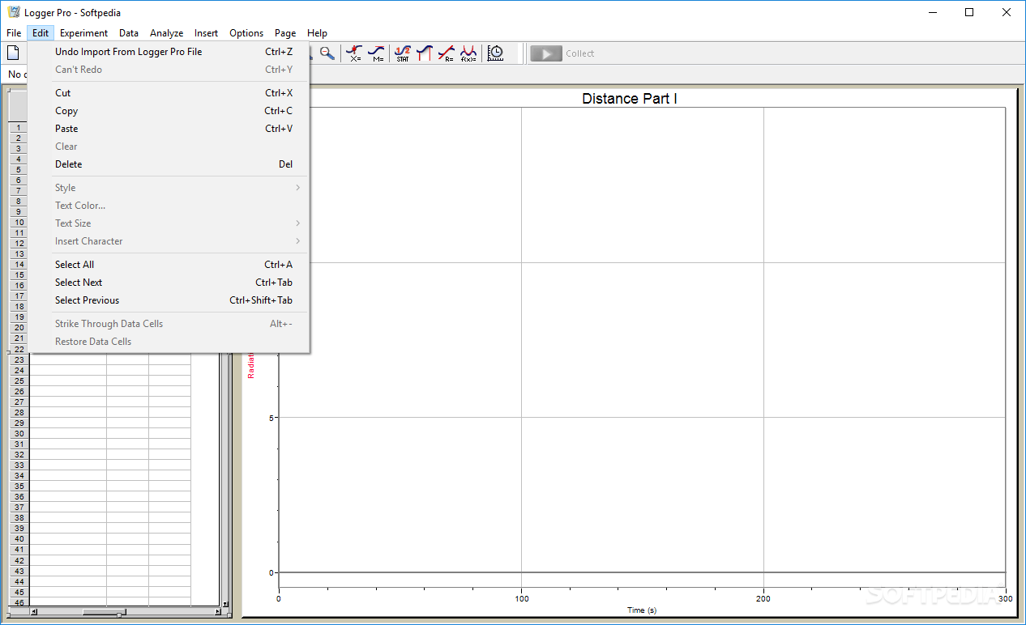Select the Linear Fit (R=) tool

tap(447, 53)
